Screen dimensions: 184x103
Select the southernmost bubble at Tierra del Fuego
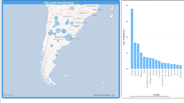coord(51,84)
